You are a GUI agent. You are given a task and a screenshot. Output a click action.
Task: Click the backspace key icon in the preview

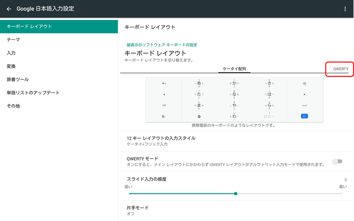pos(304,83)
